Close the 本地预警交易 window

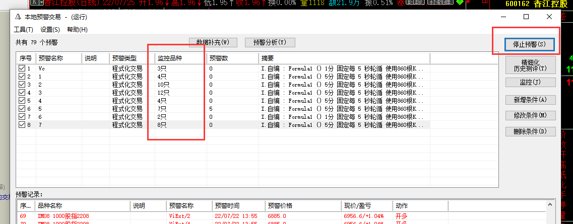click(x=549, y=17)
